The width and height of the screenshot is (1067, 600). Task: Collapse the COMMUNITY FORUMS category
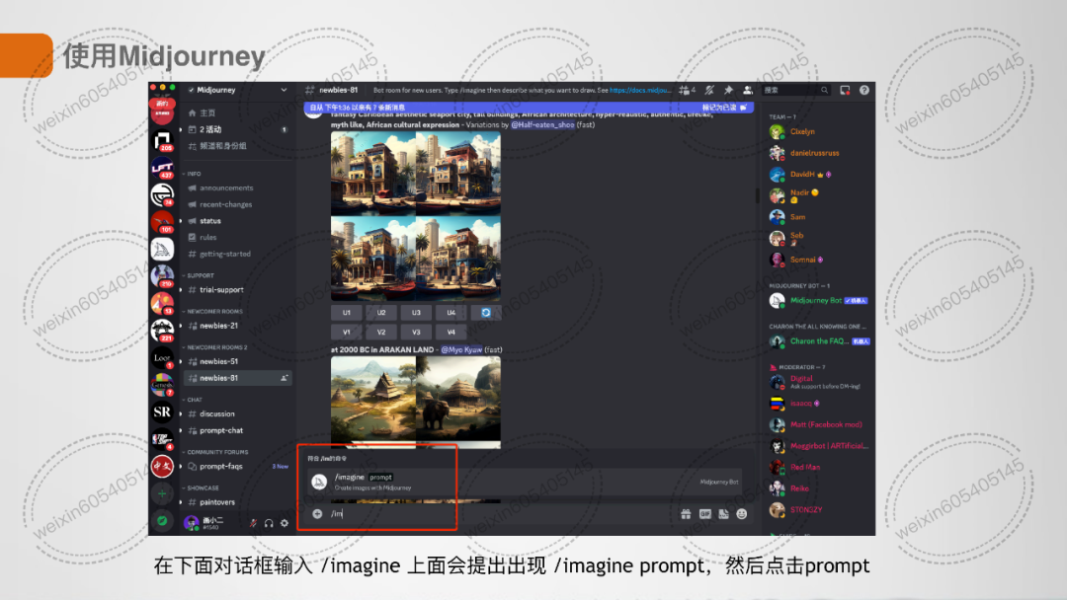click(217, 452)
